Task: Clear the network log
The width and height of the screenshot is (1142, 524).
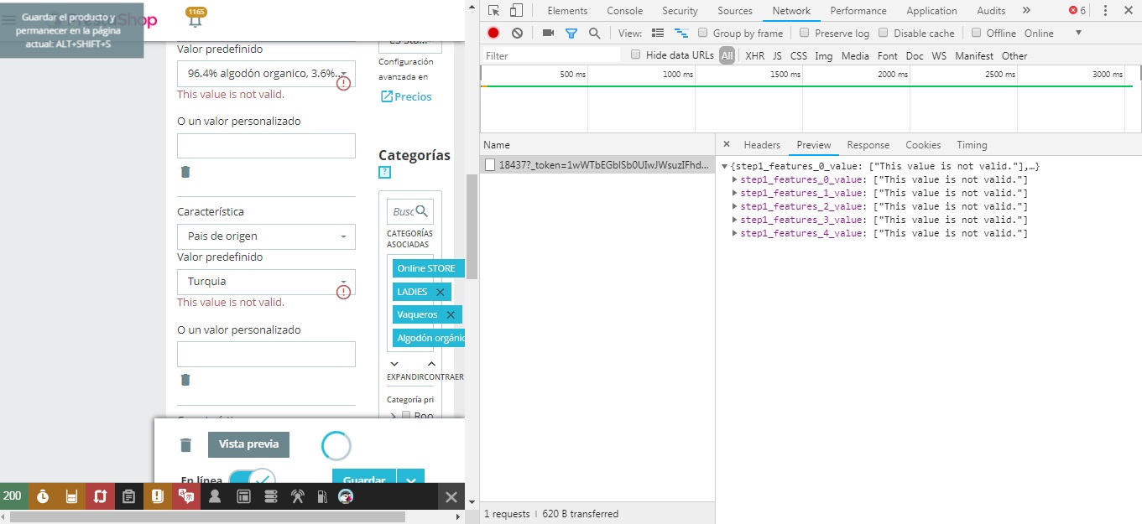Action: (x=517, y=34)
